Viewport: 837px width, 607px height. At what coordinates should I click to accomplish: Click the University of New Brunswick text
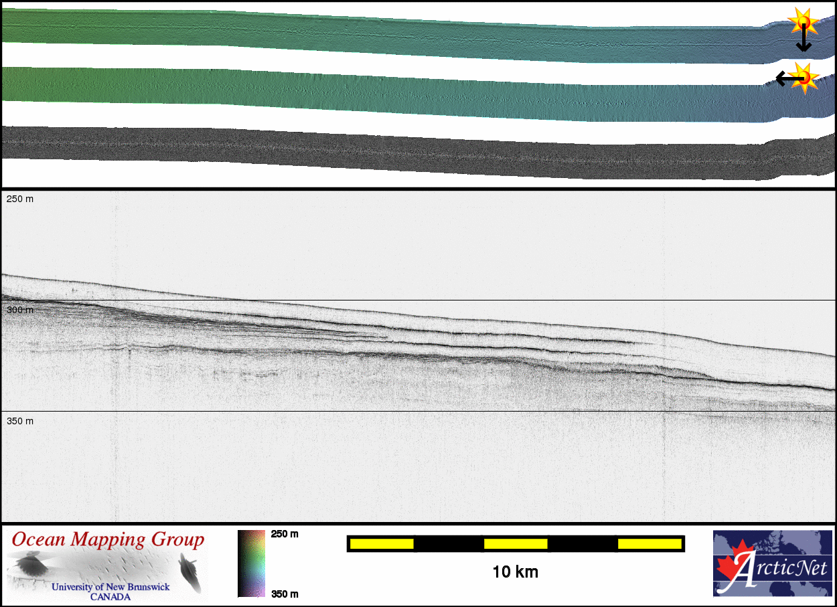coord(110,587)
